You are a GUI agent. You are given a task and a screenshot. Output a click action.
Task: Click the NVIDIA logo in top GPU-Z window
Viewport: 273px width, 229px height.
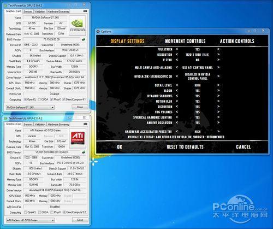78,25
